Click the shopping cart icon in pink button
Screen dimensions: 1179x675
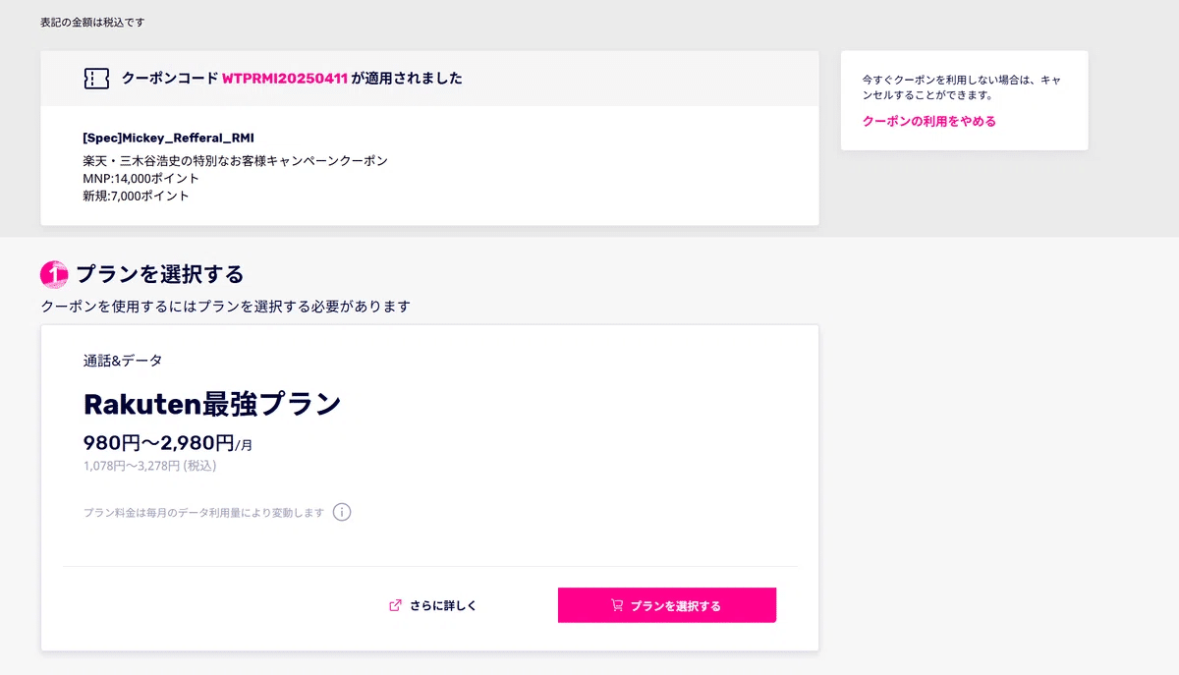point(617,605)
